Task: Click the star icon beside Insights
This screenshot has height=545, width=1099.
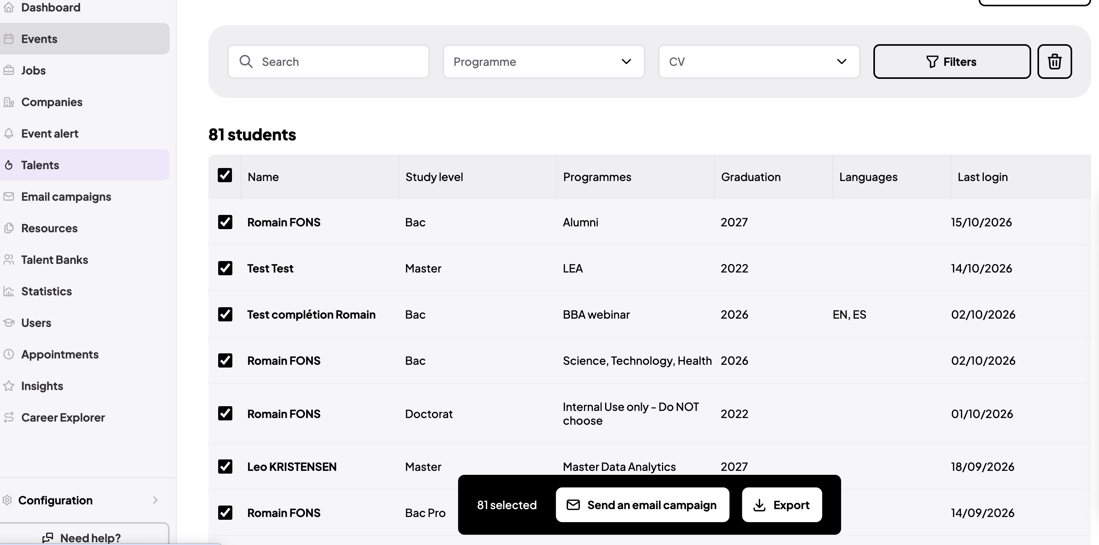Action: [9, 386]
